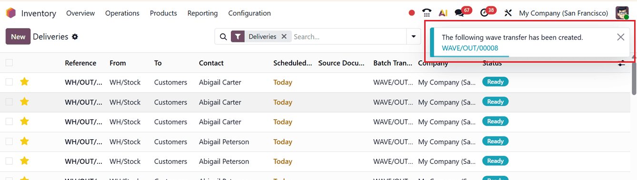637x180 pixels.
Task: Remove the Deliveries filter facet
Action: 284,37
